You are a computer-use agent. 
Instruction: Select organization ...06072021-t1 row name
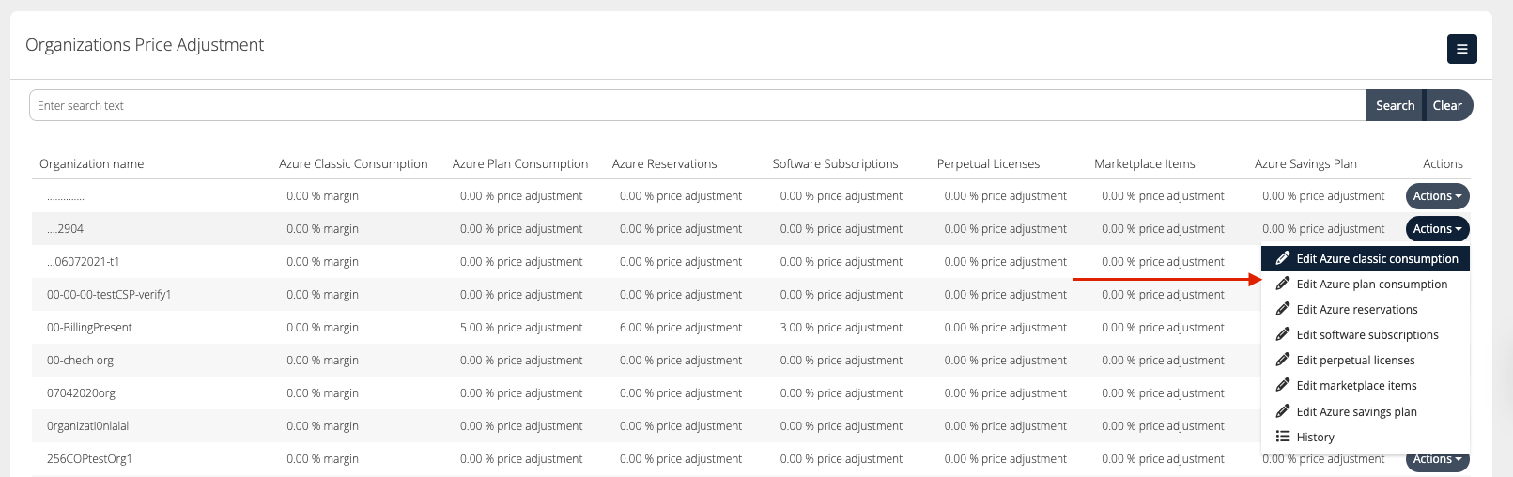[83, 262]
